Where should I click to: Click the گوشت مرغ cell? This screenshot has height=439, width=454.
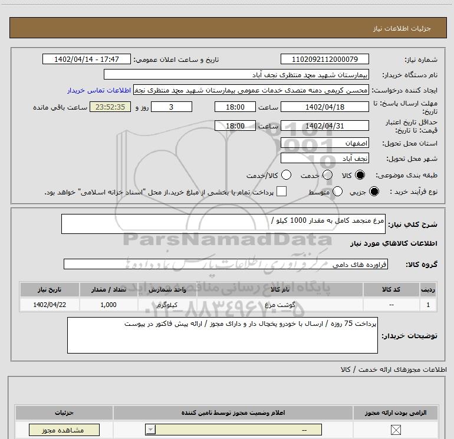pyautogui.click(x=279, y=305)
